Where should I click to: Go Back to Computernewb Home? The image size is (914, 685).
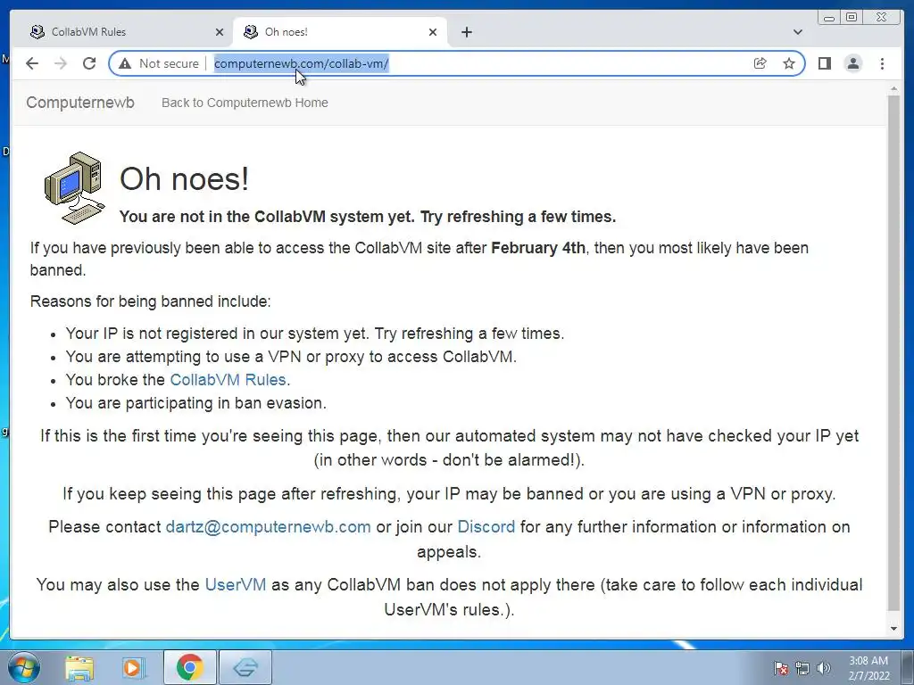coord(245,103)
